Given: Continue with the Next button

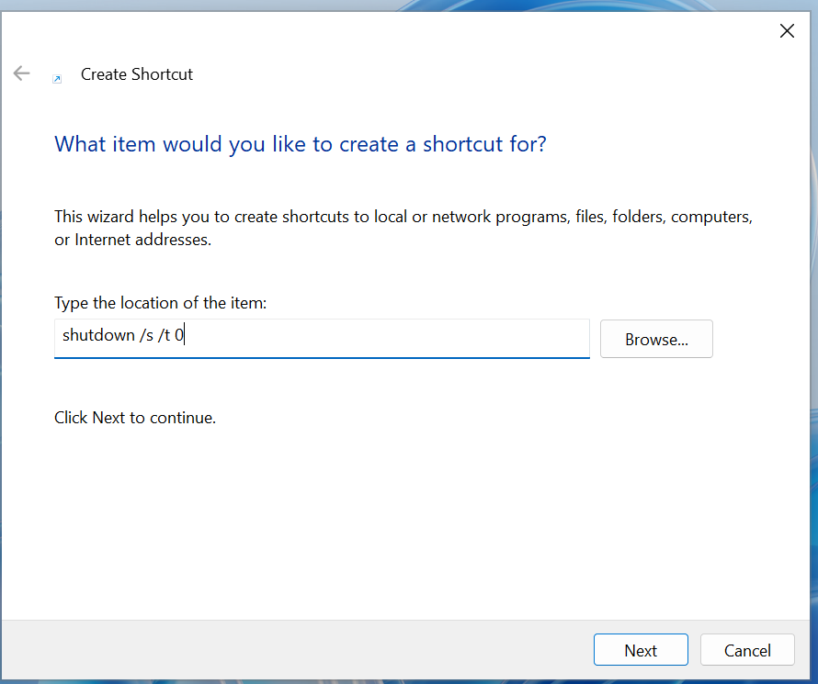Looking at the screenshot, I should (641, 650).
